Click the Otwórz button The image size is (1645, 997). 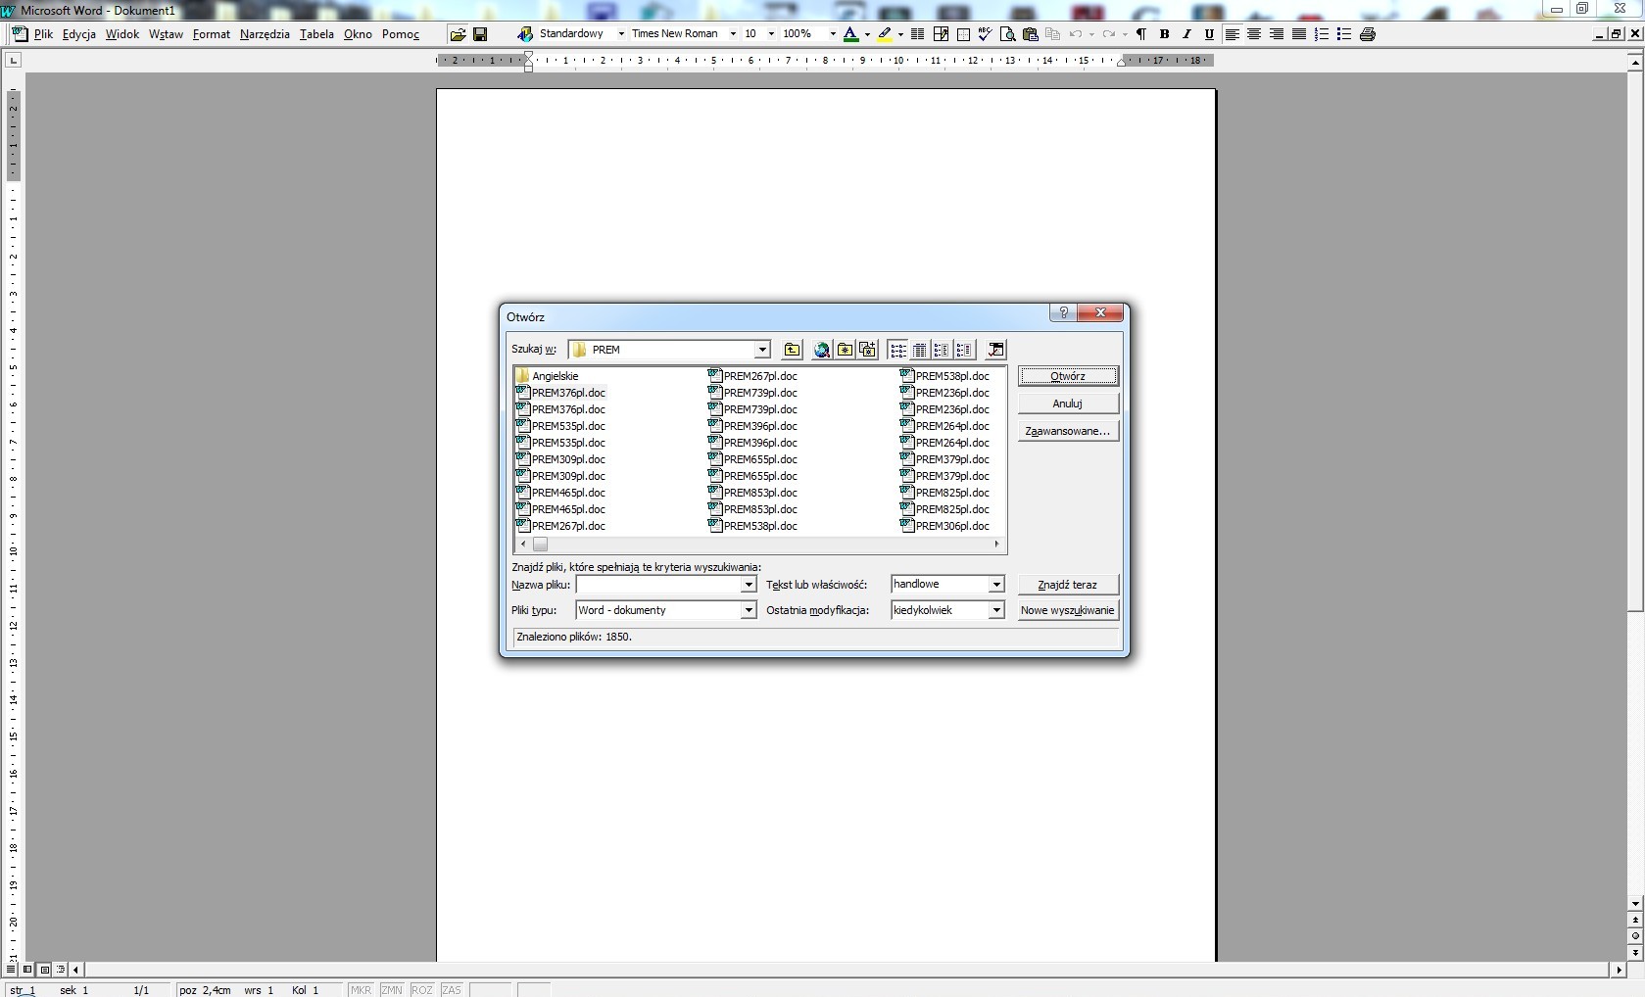(x=1068, y=376)
